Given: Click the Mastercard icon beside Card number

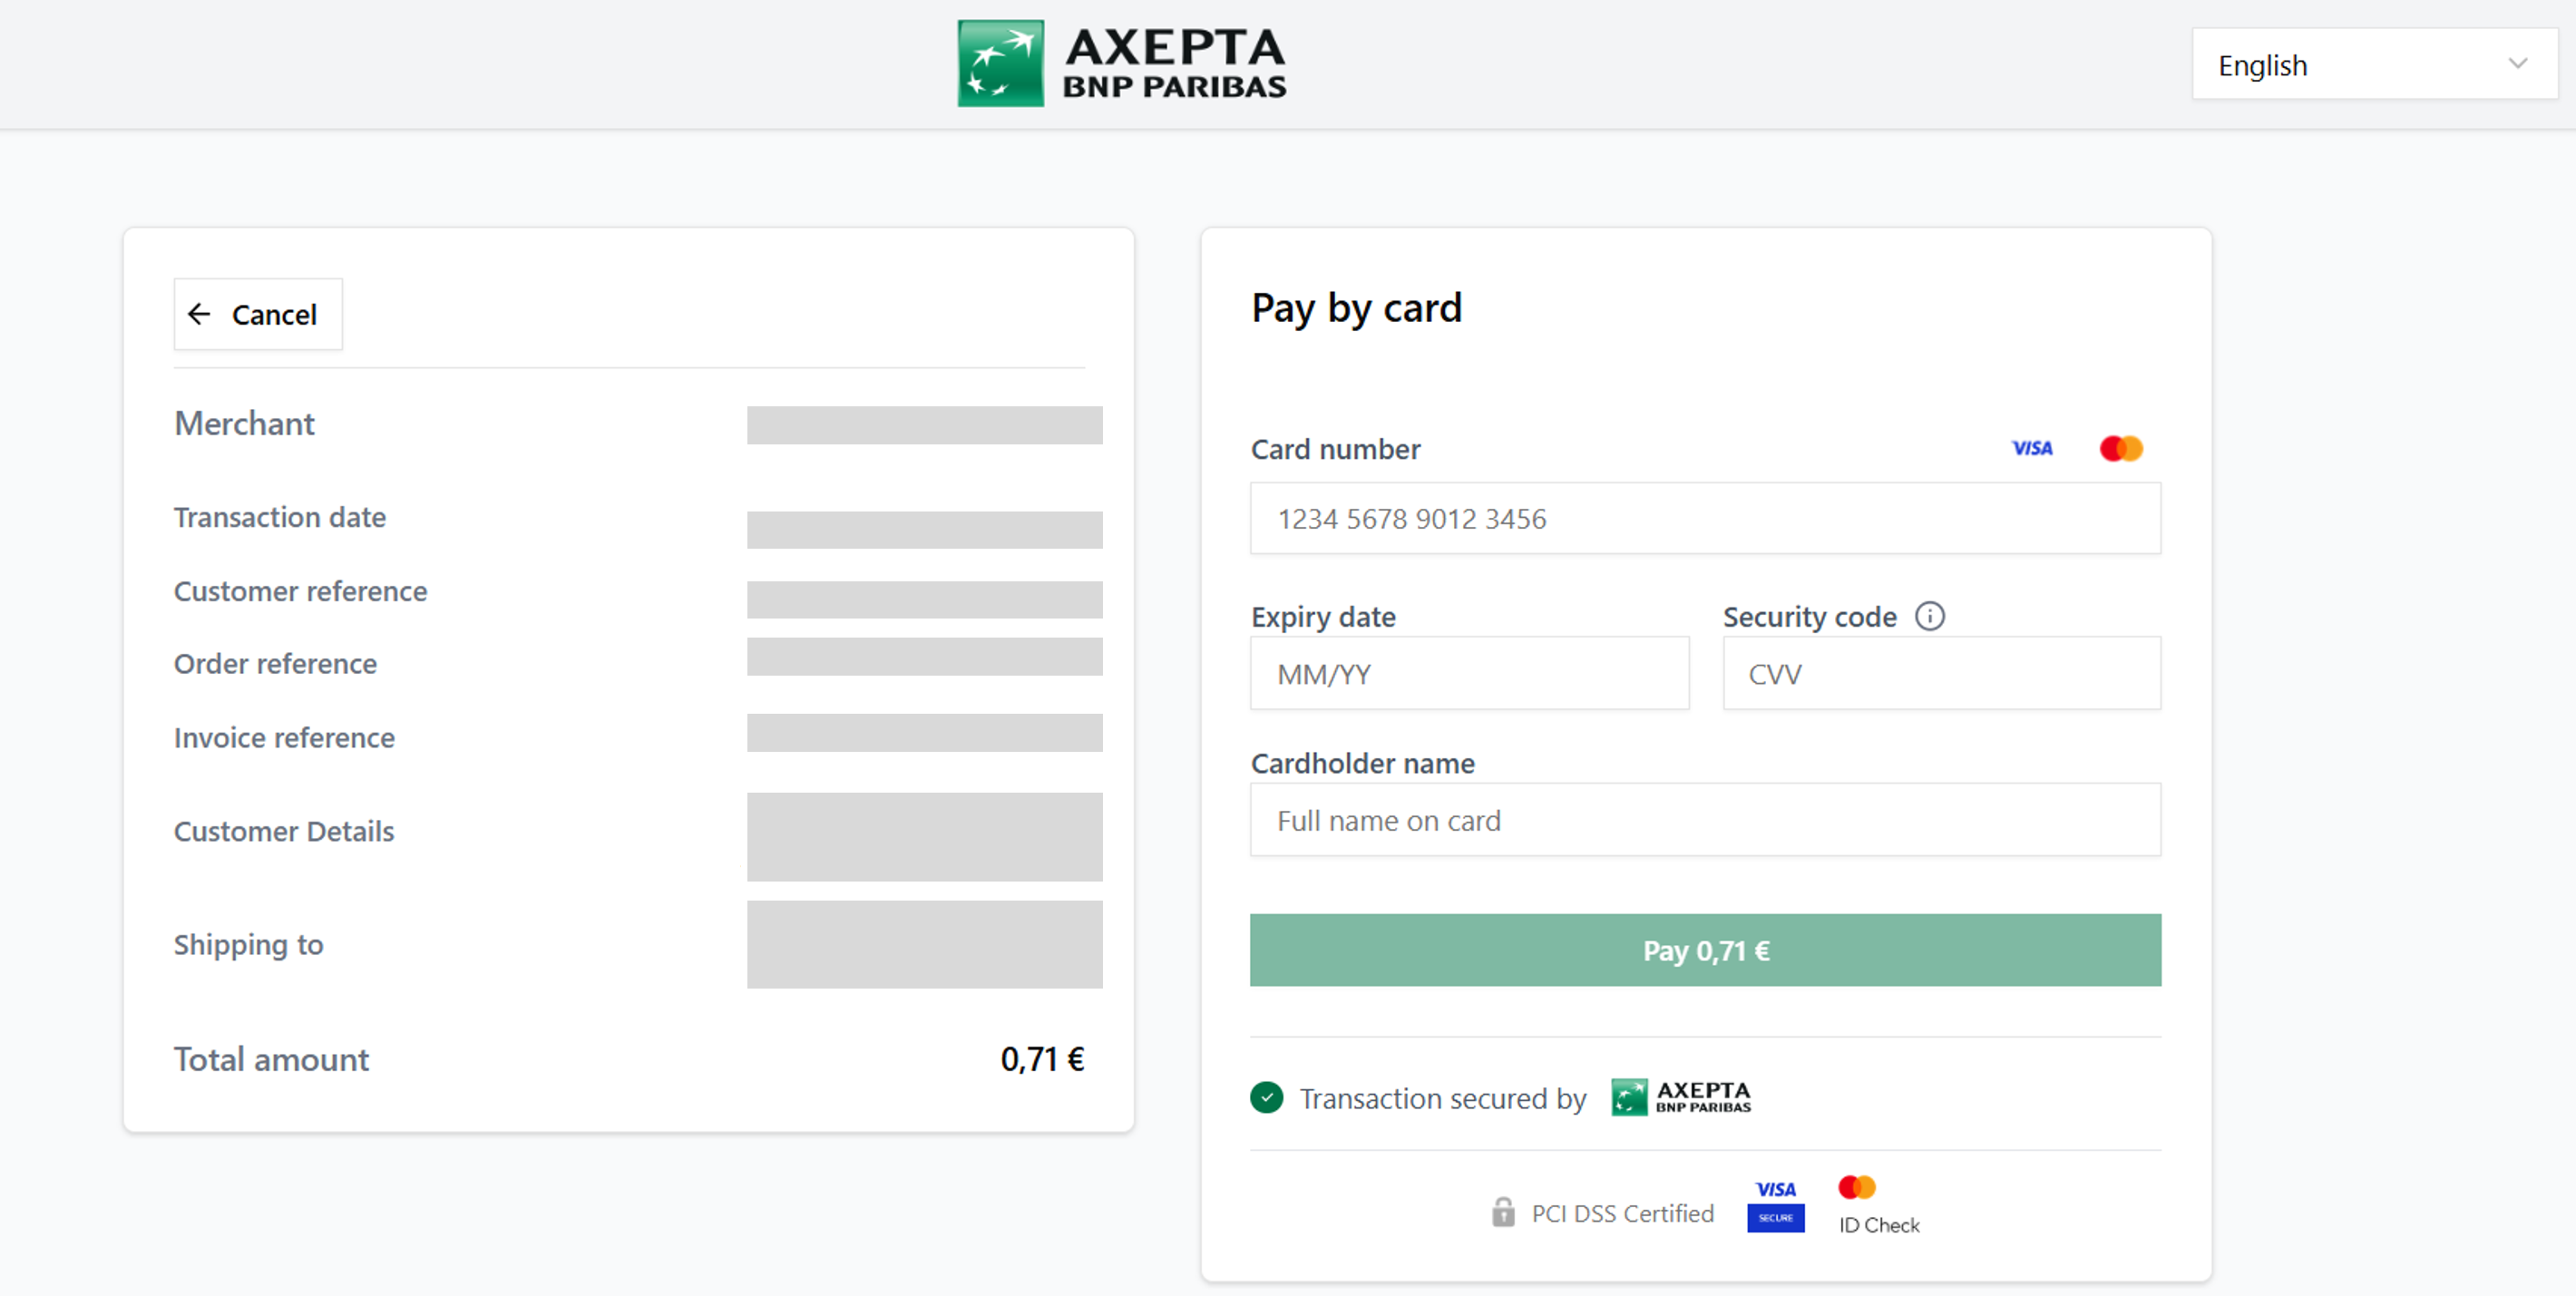Looking at the screenshot, I should coord(2120,448).
